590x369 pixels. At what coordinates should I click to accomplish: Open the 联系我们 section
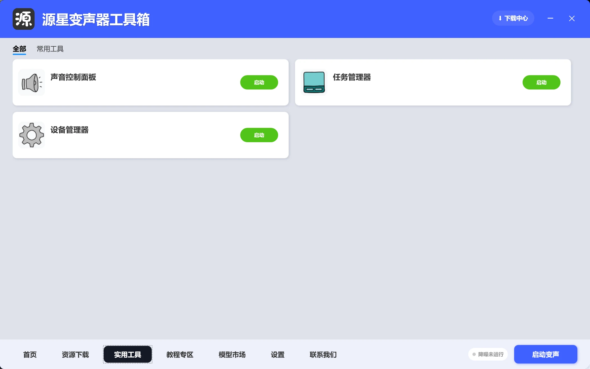(x=323, y=354)
